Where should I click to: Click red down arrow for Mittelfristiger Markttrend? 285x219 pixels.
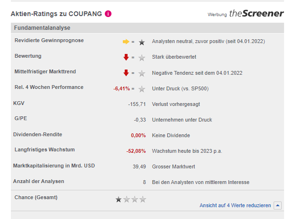coord(126,73)
